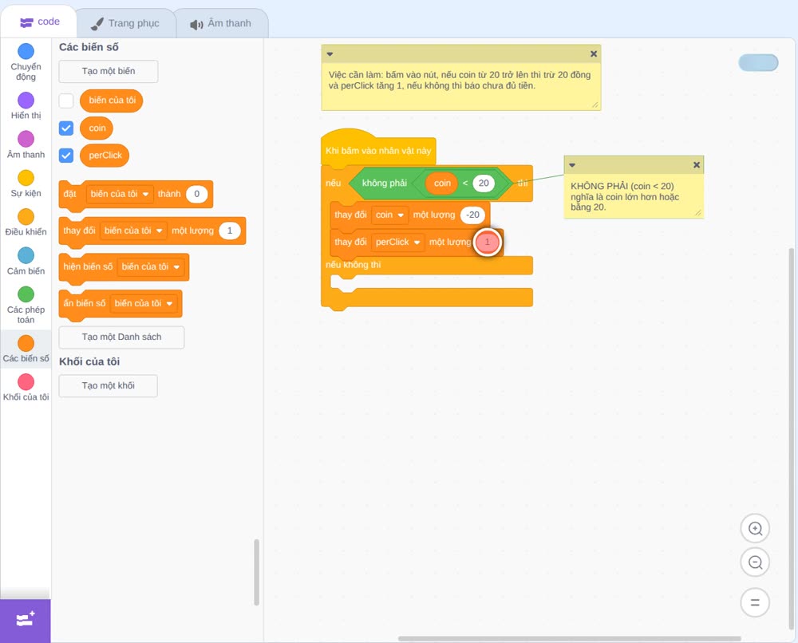This screenshot has height=643, width=798.
Task: Collapse the KHÔNG PHẢI comment note
Action: [x=572, y=165]
